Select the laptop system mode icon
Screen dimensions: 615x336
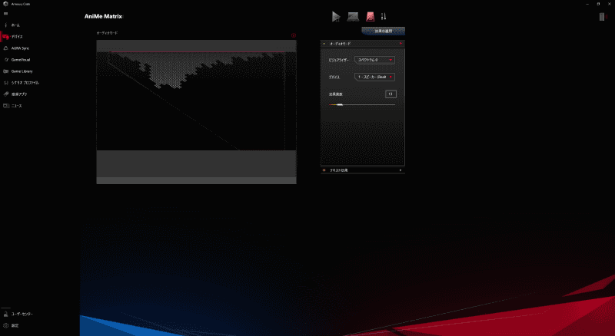(x=353, y=16)
